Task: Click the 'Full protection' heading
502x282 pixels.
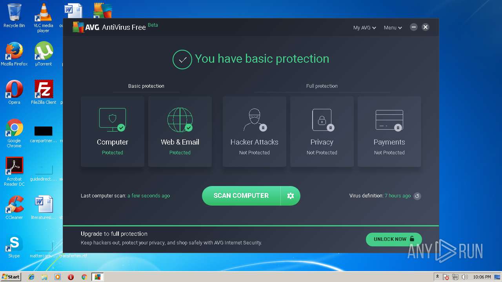Action: coord(322,86)
